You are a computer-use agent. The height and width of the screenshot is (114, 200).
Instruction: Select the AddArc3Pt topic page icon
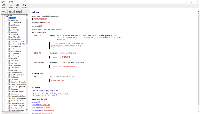9,20
